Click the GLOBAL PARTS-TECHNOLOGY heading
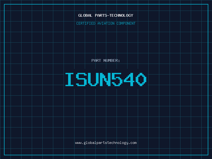The image size is (212, 159). tap(106, 15)
